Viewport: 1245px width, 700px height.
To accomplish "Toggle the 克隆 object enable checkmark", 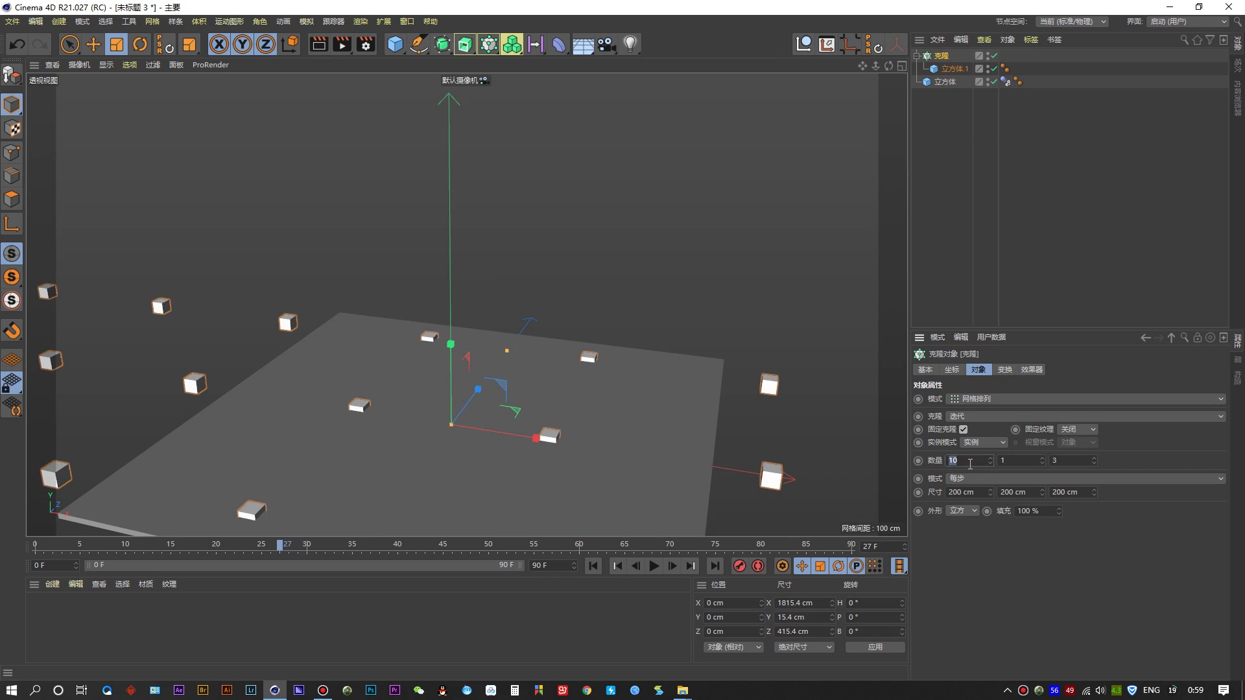I will pyautogui.click(x=994, y=56).
